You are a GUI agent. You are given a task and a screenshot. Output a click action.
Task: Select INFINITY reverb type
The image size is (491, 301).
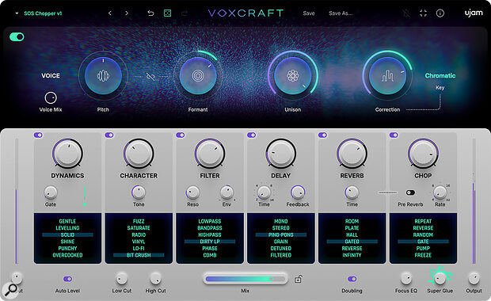352,255
